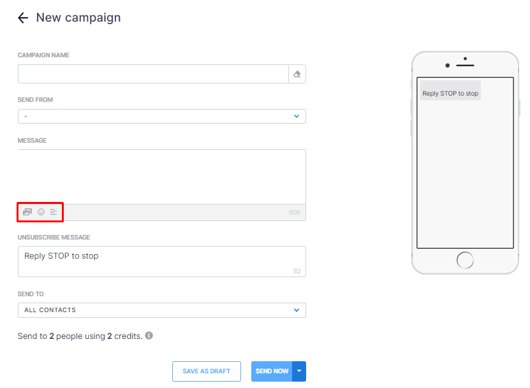Viewport: 530px width, 388px height.
Task: Expand the Send From dropdown
Action: point(162,116)
